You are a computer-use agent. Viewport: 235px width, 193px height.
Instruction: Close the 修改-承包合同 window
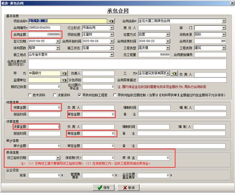232,3
